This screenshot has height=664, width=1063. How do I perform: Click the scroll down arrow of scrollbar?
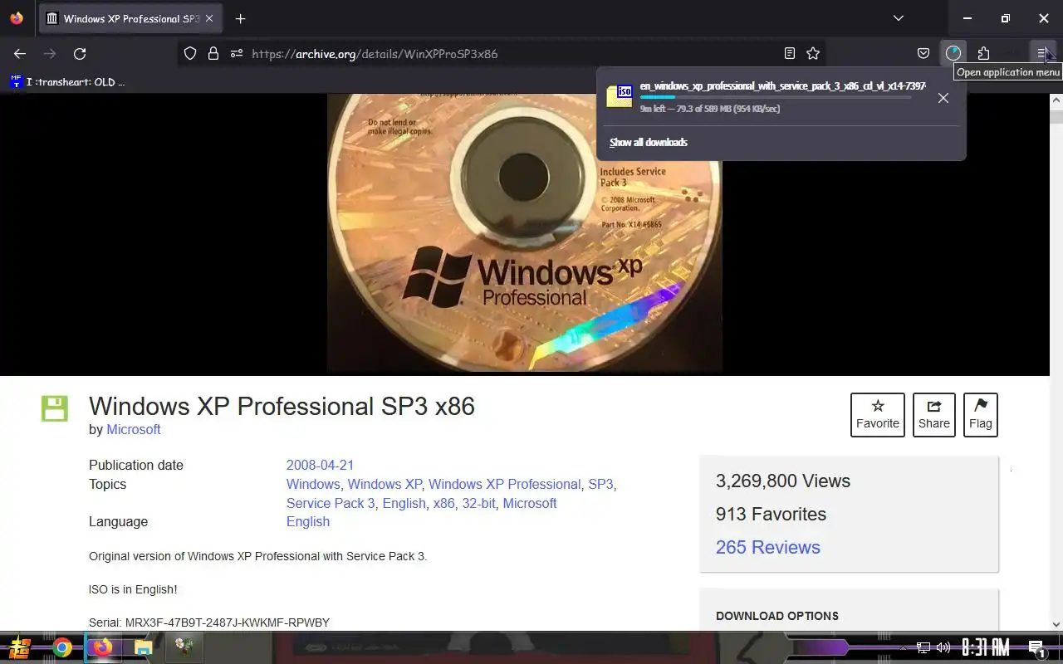coord(1056,624)
